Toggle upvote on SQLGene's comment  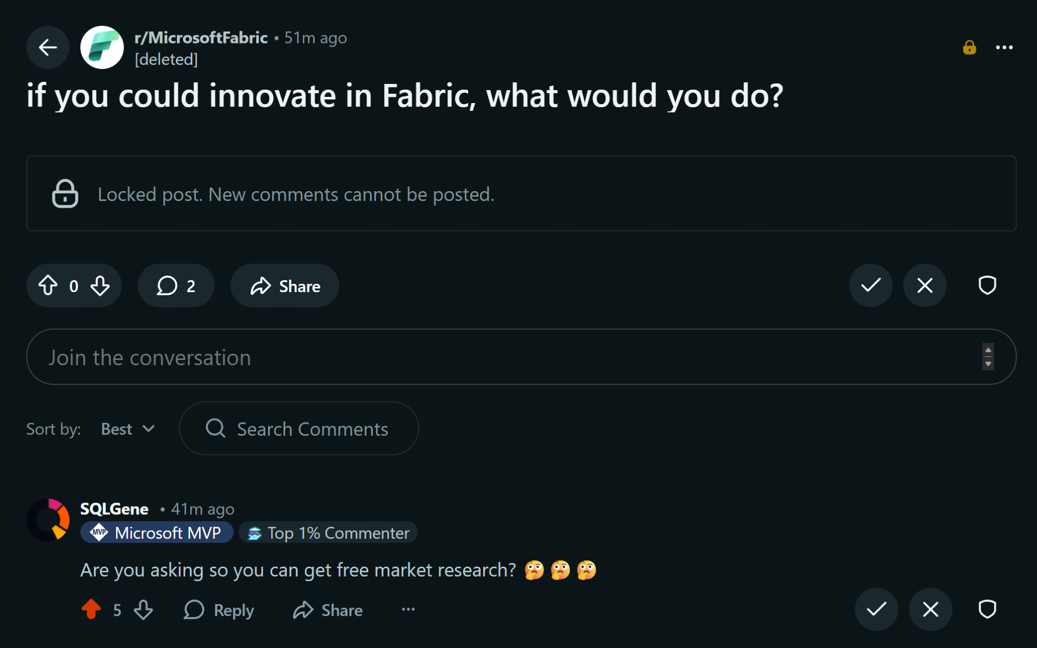click(x=91, y=610)
